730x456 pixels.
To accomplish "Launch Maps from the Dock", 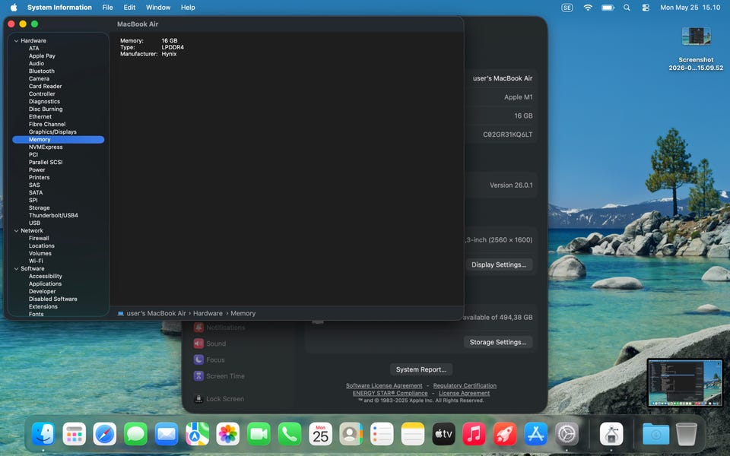I will [197, 434].
